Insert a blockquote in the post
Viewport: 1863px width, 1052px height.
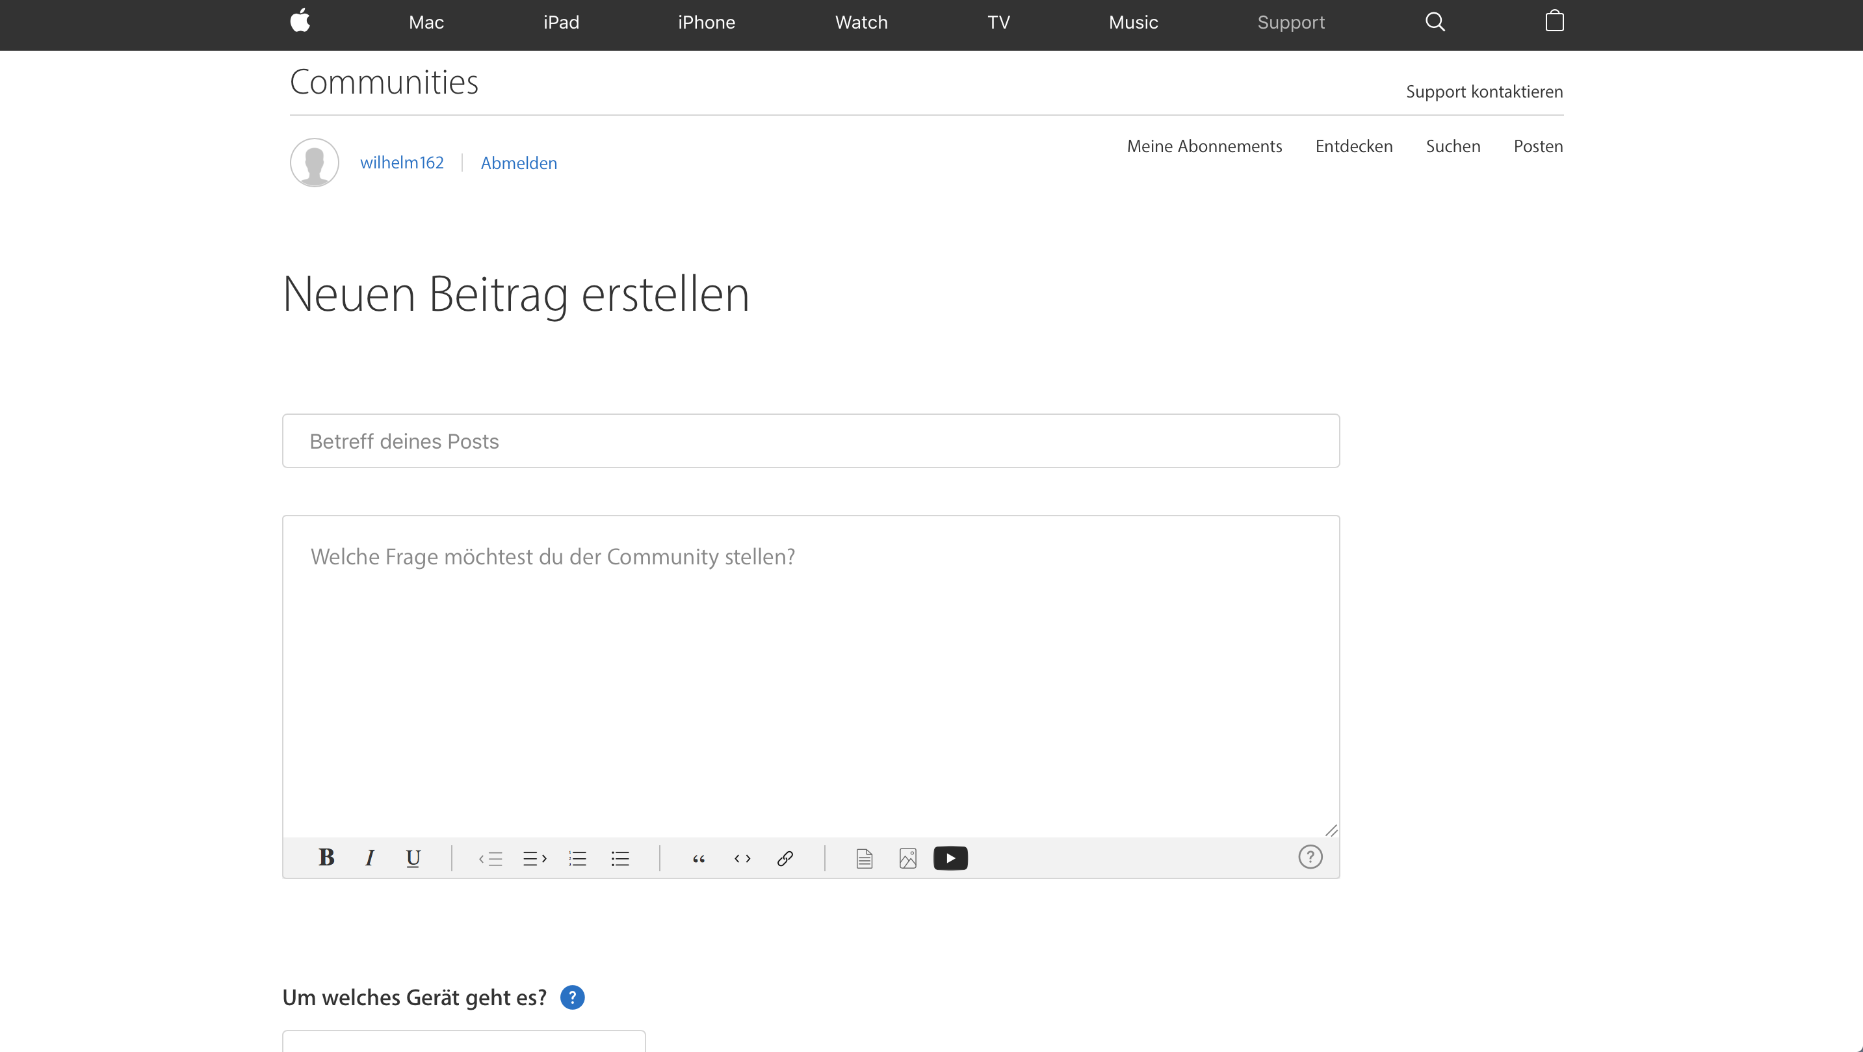[x=700, y=858]
